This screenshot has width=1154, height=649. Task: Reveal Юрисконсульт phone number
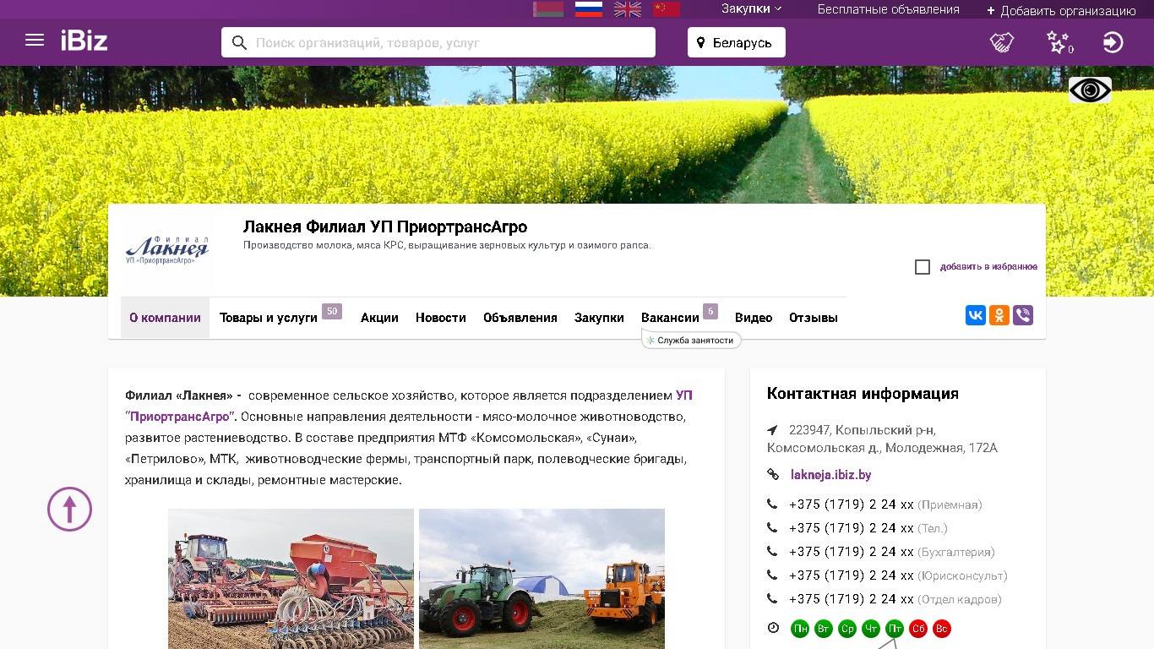click(852, 575)
